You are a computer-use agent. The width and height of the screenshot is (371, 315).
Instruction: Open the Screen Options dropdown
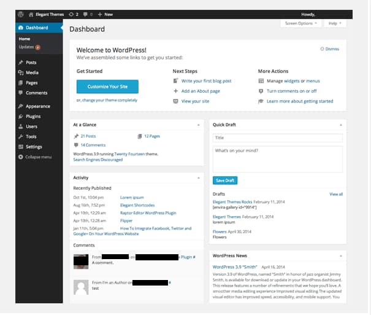click(x=300, y=23)
